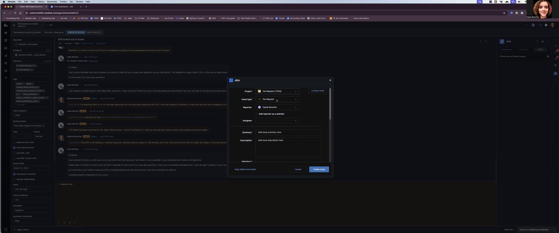Open Reporting bar-chart icon in sidebar
Screen dimensions: 559x233
coord(6,56)
